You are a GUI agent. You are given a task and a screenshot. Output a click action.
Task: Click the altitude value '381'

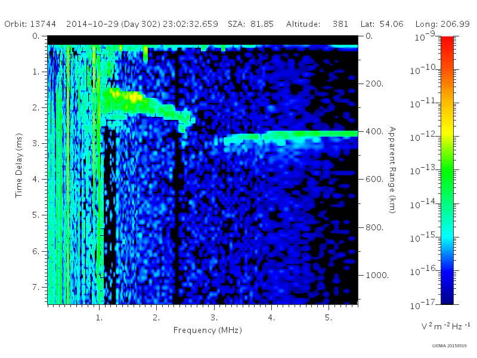[x=340, y=24]
